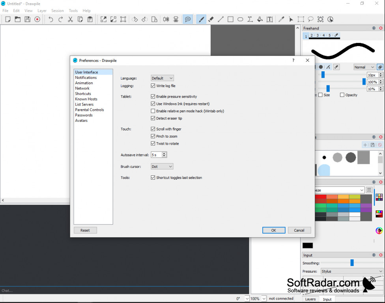Select the Color picker eyedropper tool
The width and height of the screenshot is (385, 303).
coord(281,19)
